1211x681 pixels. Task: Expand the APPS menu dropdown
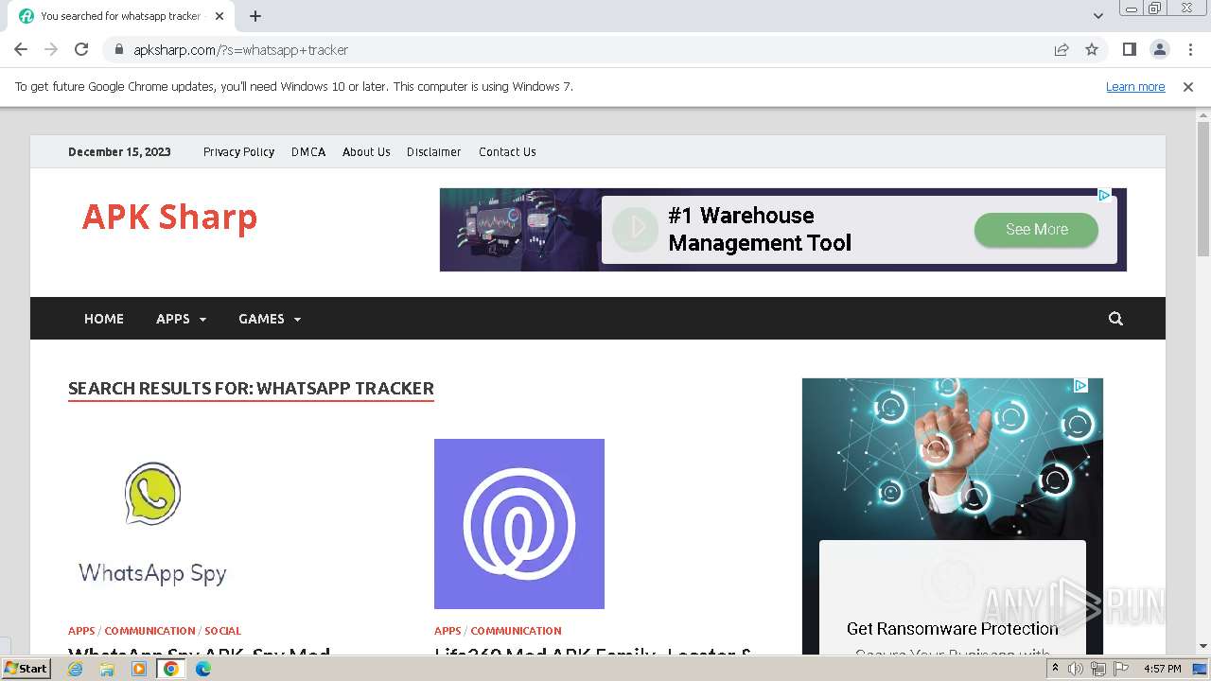pyautogui.click(x=181, y=319)
